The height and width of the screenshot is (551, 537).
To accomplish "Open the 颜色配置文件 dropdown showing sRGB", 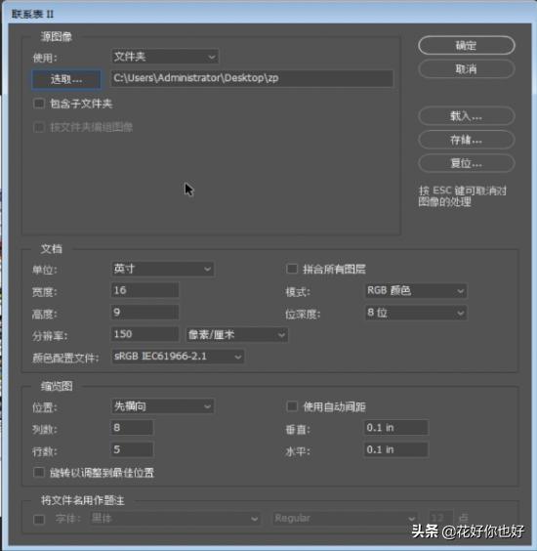I will tap(178, 357).
